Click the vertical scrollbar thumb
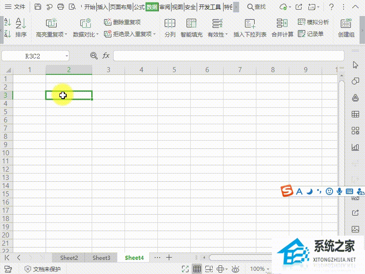This screenshot has width=365, height=274. pyautogui.click(x=341, y=158)
